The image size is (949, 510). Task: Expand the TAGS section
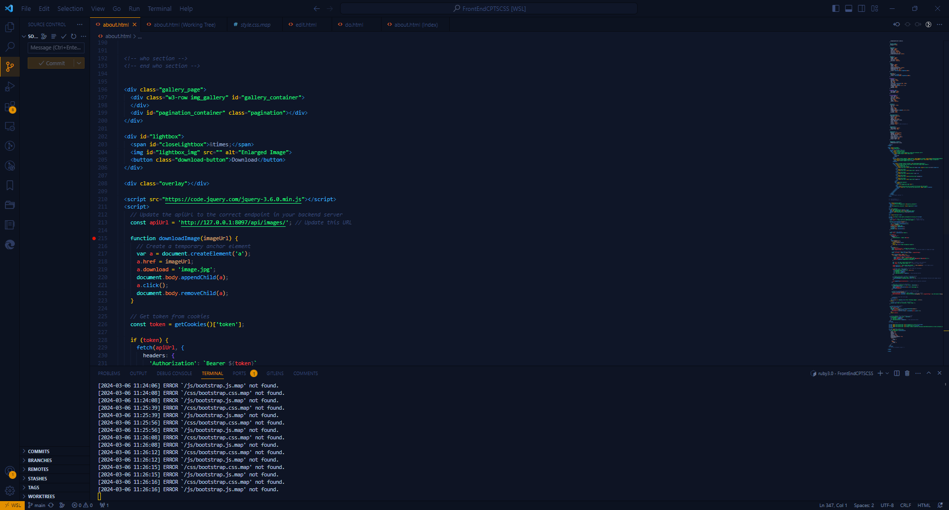[x=54, y=487]
